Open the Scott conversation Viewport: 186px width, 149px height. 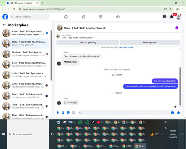25,64
